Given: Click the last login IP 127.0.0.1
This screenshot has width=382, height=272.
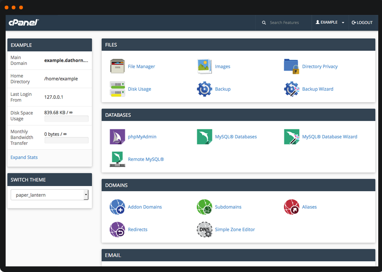Looking at the screenshot, I should tap(53, 97).
